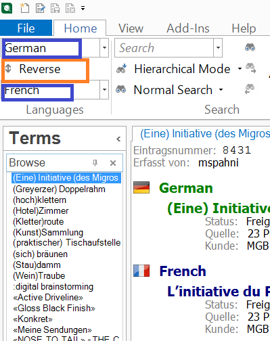270x341 pixels.
Task: Click the save entry icon in the quick access toolbar
Action: (x=55, y=8)
